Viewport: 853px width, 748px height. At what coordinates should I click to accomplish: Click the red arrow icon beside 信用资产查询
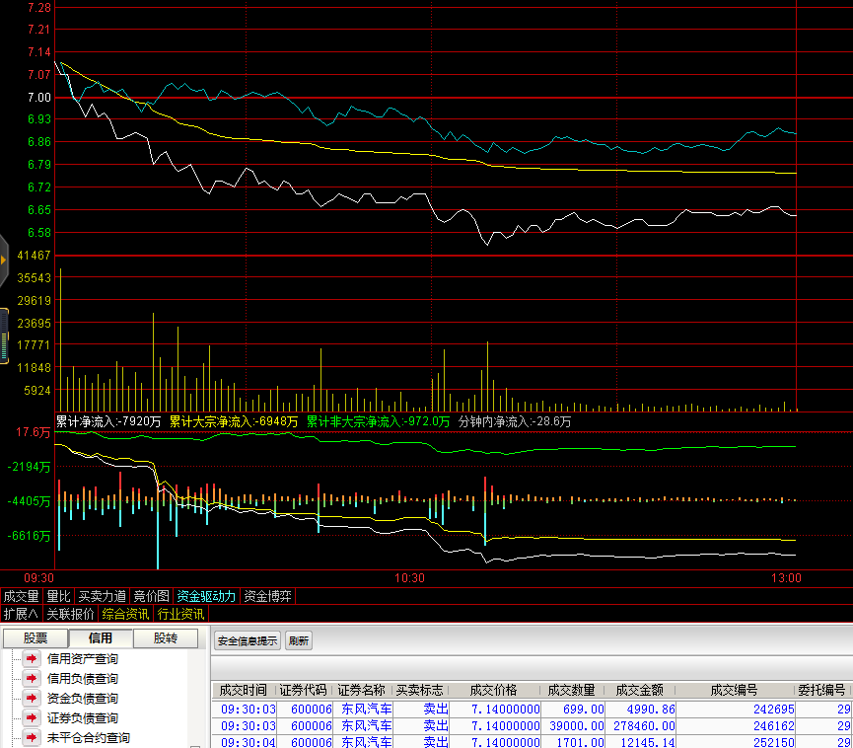pyautogui.click(x=32, y=658)
